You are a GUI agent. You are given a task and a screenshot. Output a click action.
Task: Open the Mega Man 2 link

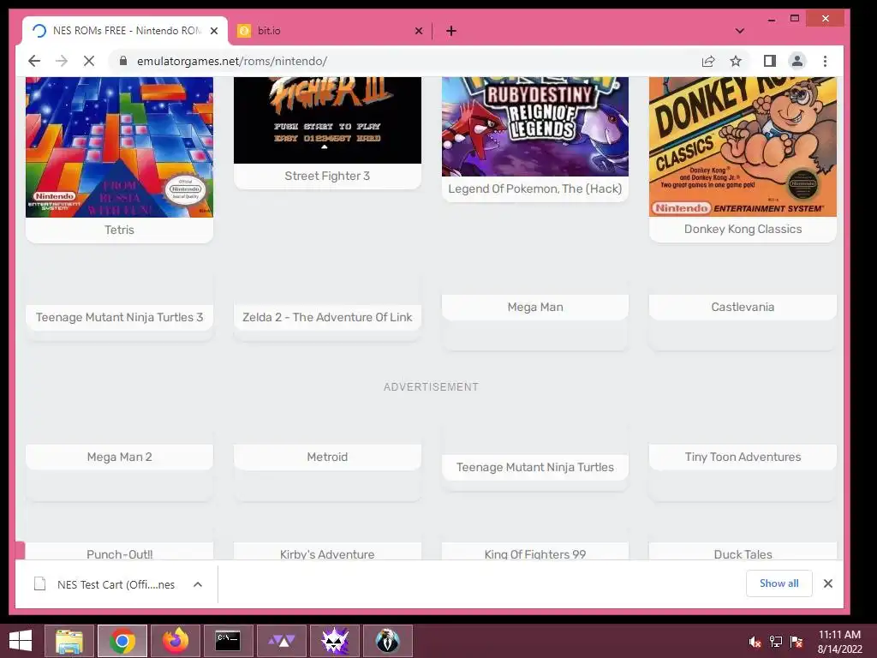click(119, 458)
